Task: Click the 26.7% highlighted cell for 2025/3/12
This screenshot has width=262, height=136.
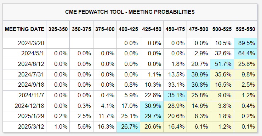Action: tap(128, 127)
